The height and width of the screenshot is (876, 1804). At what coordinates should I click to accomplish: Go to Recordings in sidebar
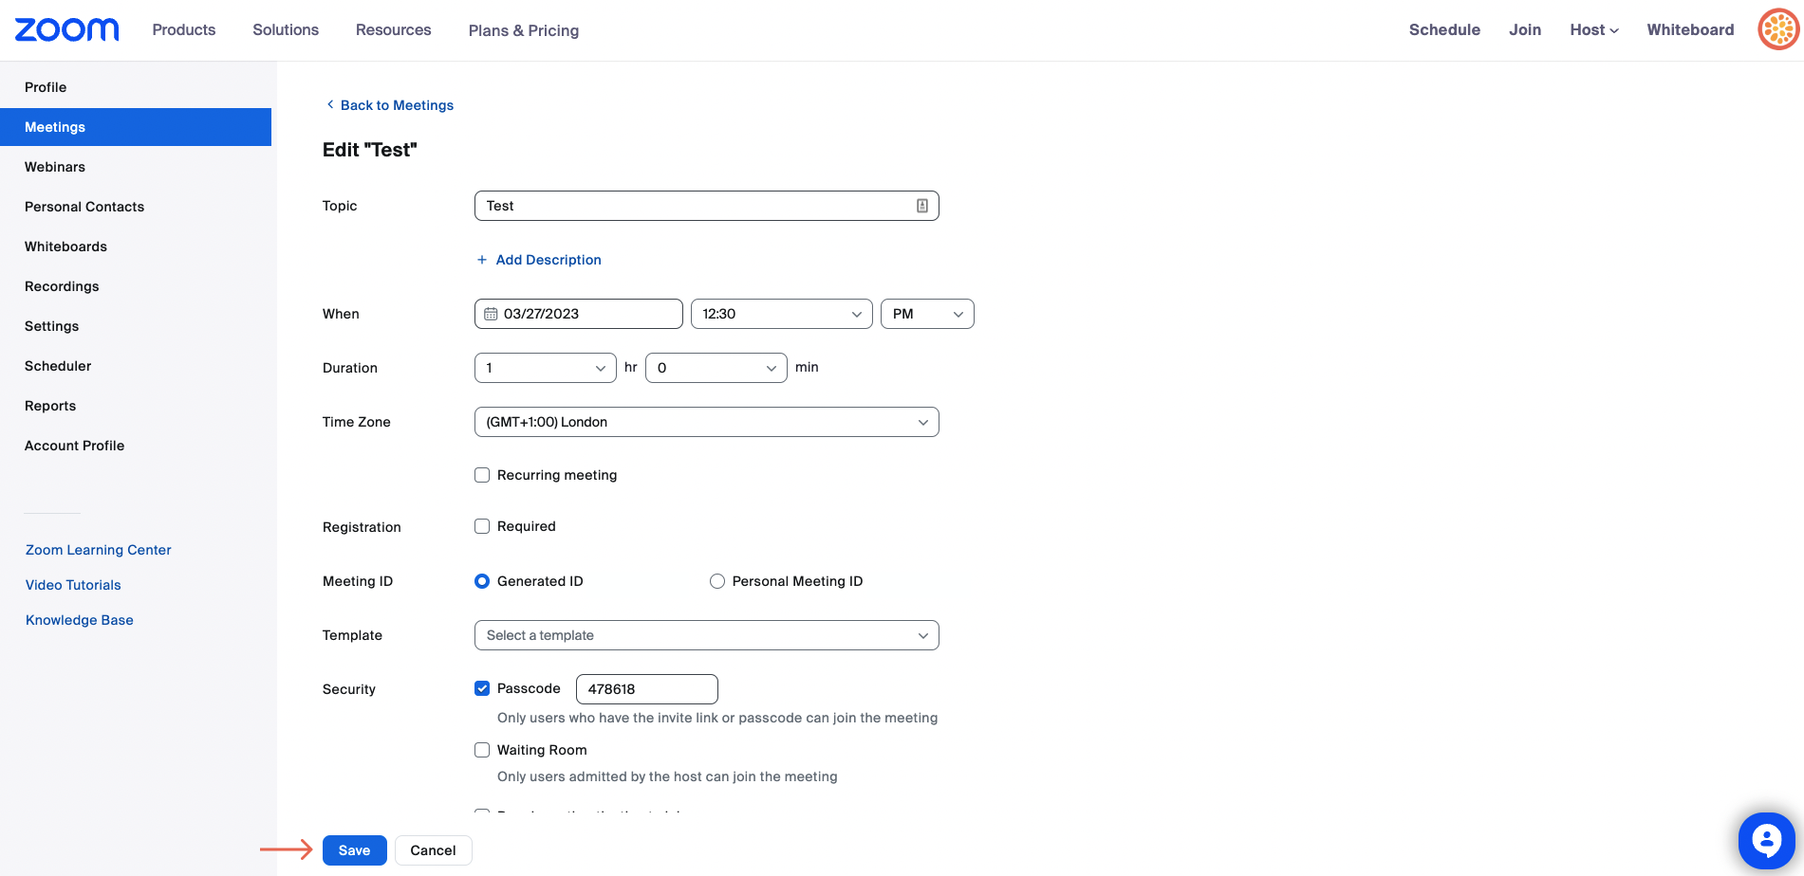[x=62, y=286]
